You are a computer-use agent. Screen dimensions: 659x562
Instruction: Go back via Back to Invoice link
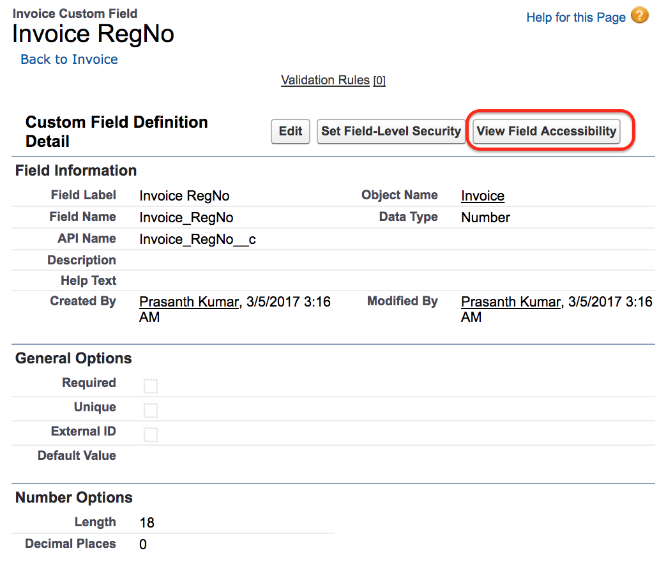70,59
